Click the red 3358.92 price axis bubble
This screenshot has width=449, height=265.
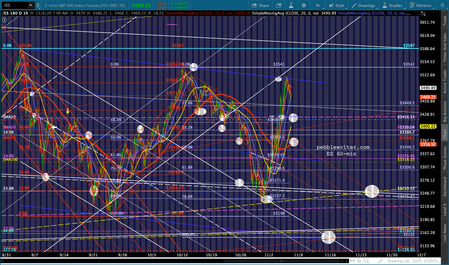[x=428, y=144]
